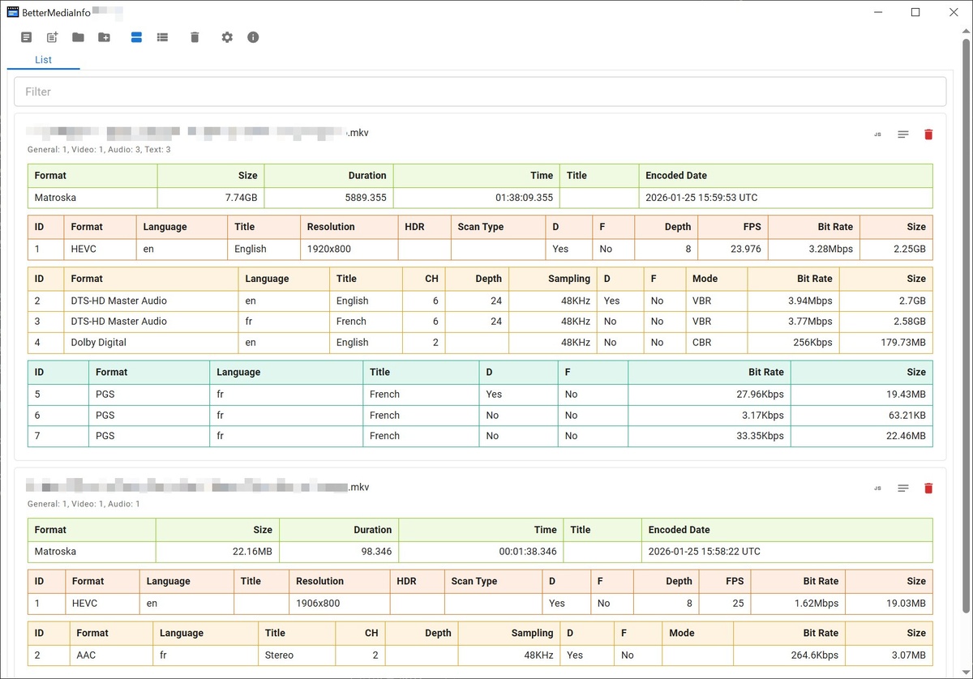Click the 27.96Kbps subtitle bit rate
Screen dimensions: 973x679
point(709,394)
